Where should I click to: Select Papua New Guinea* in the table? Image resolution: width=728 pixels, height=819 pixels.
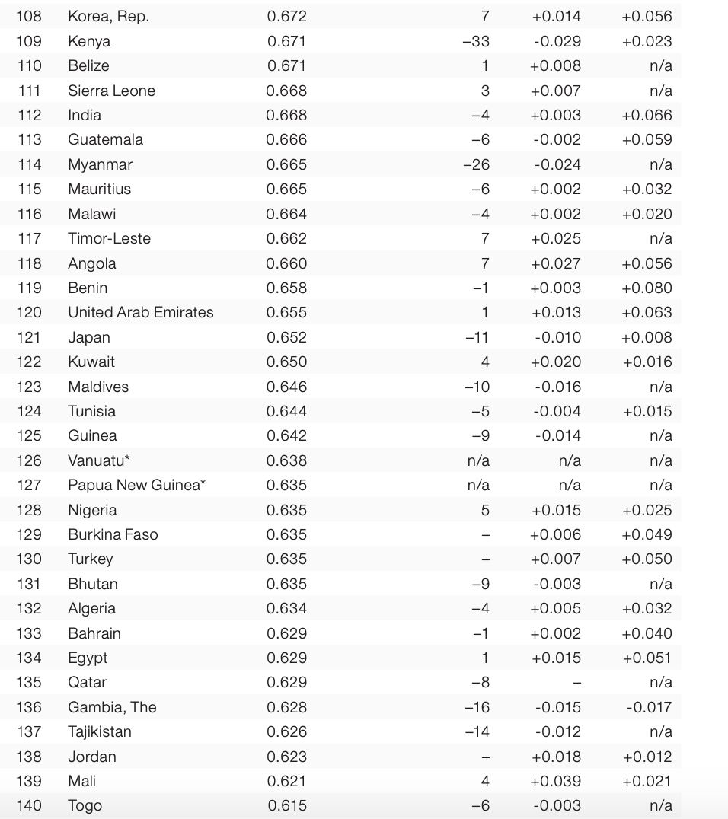tap(136, 485)
